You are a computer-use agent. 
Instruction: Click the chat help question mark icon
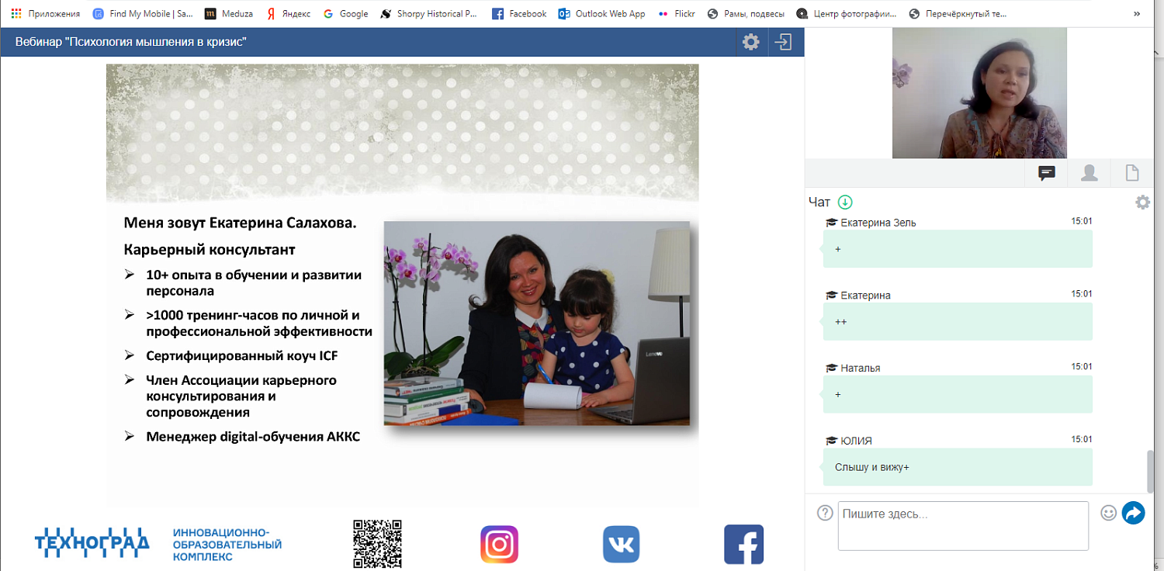coord(826,513)
